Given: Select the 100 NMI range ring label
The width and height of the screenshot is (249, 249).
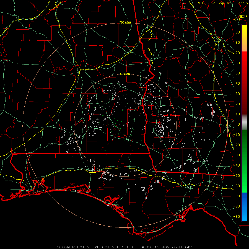Looking at the screenshot, I should click(x=125, y=23).
